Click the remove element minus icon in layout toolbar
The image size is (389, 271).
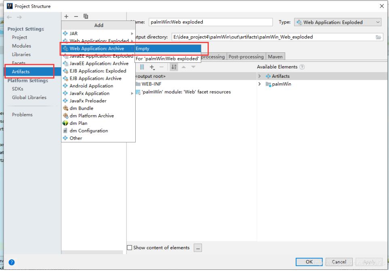click(x=162, y=67)
